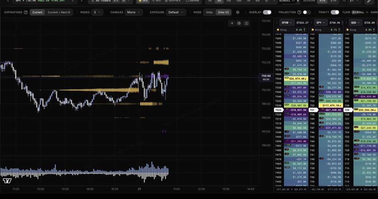
Task: Click the code brackets icon after Flow Scroll
Action: (x=367, y=12)
